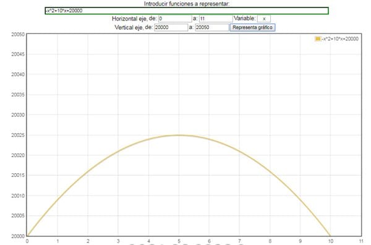Click the y-axis tick label 20005
371x245 pixels.
coord(18,216)
